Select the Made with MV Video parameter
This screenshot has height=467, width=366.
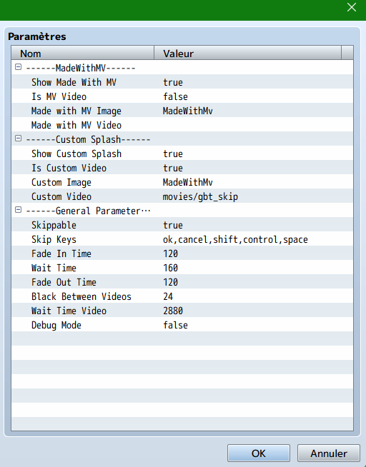click(182, 125)
